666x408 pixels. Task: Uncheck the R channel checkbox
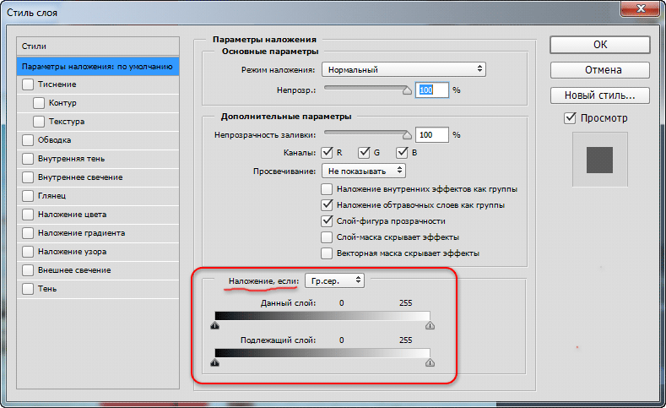(327, 152)
